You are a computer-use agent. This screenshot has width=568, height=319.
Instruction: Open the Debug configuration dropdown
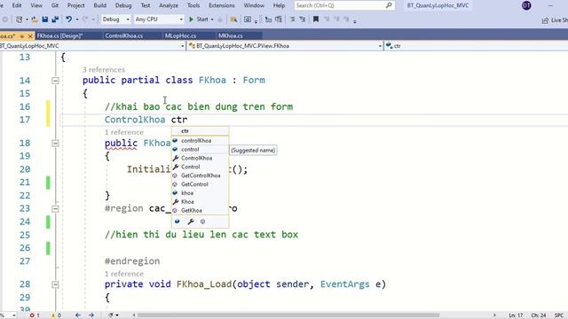(115, 19)
